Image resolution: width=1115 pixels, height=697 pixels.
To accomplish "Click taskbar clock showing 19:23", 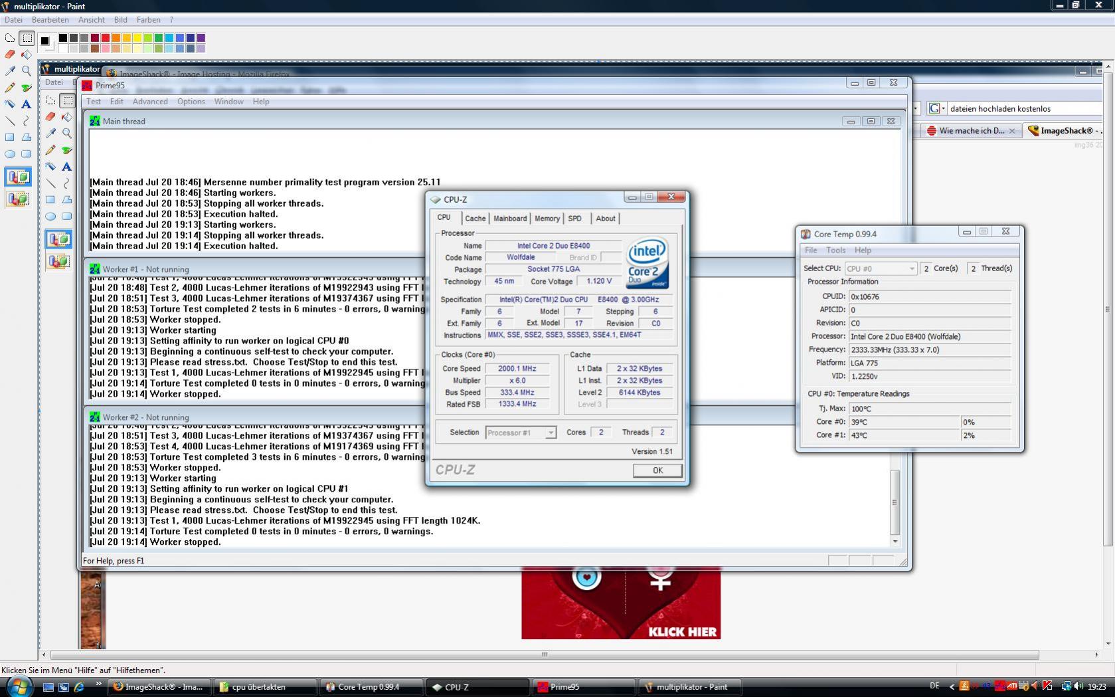I will [x=1097, y=687].
